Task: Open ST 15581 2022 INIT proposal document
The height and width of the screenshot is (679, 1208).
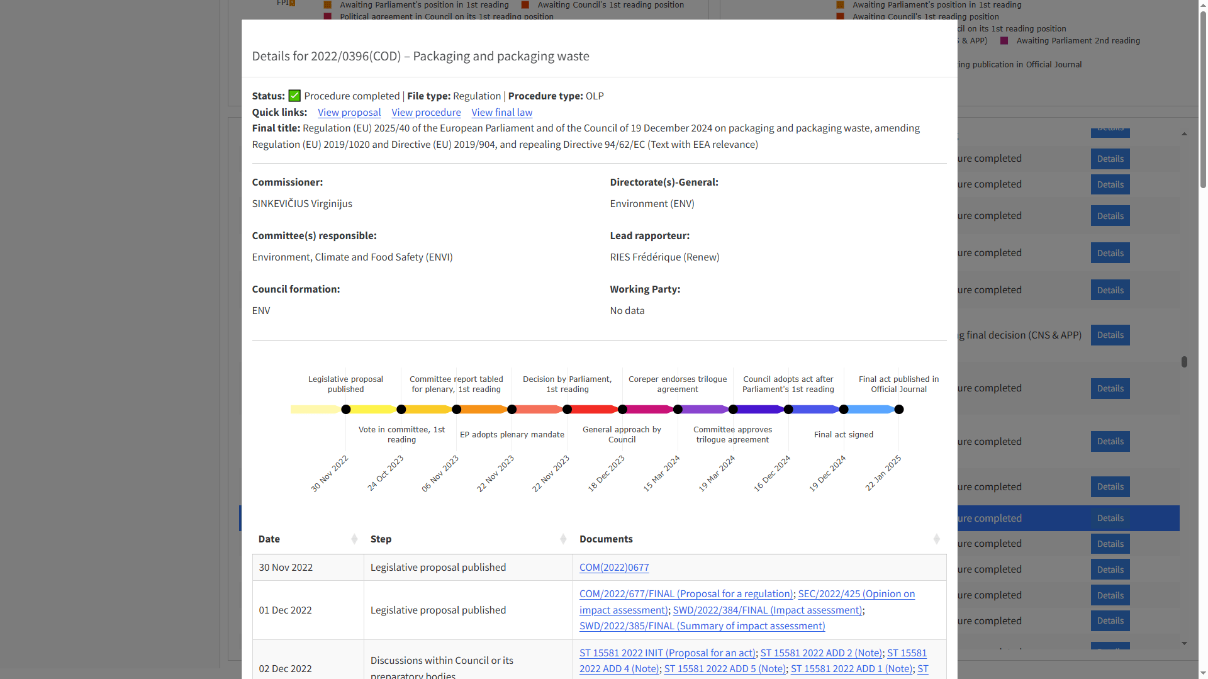Action: (667, 653)
